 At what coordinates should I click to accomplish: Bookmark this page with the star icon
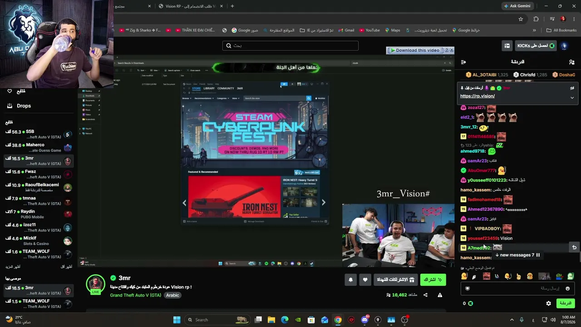coord(521,19)
